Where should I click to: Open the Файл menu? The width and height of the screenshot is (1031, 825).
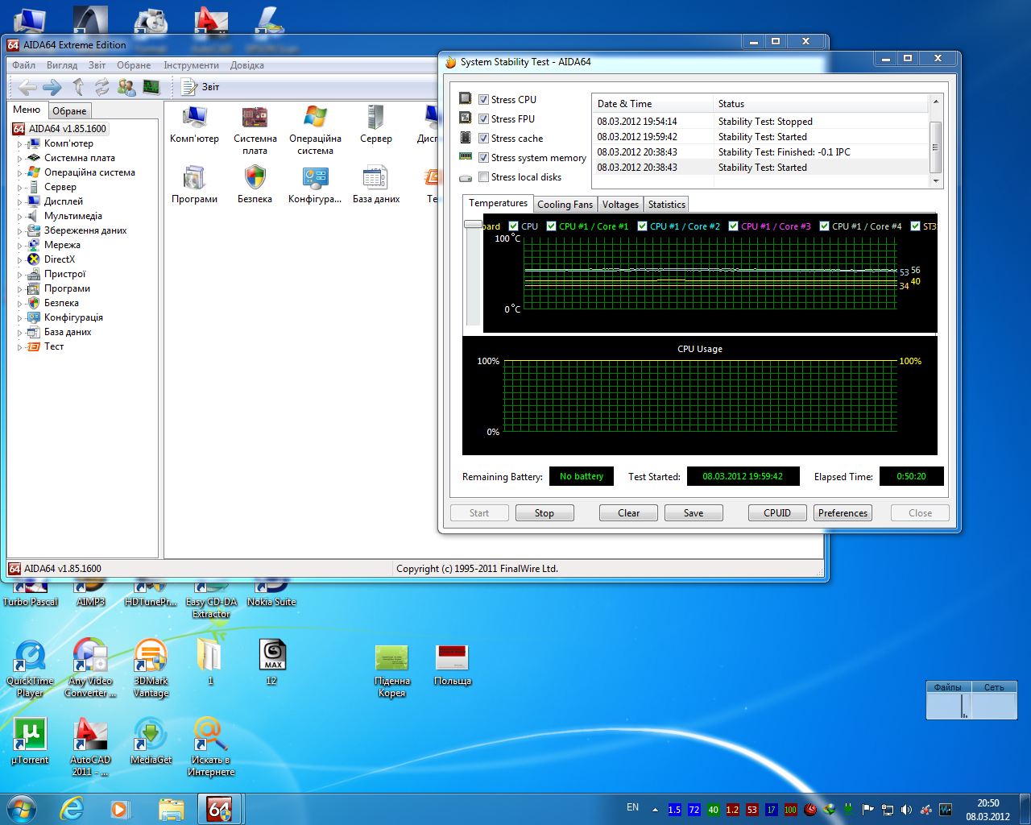pyautogui.click(x=24, y=65)
